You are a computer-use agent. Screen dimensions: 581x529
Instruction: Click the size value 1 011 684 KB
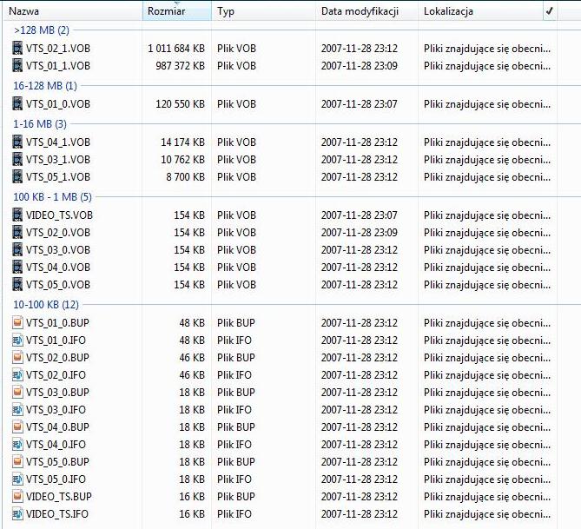click(x=176, y=49)
